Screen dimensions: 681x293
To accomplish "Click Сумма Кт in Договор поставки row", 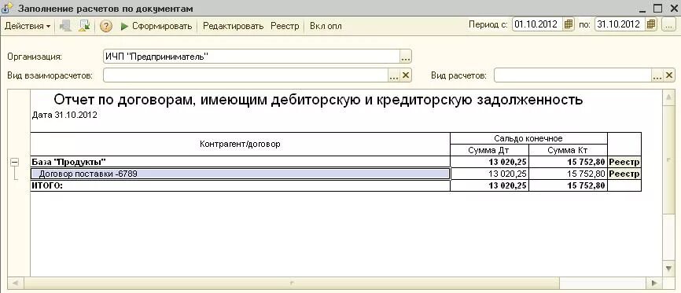I will [x=568, y=174].
